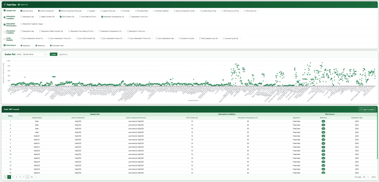Toggle the Sample Info group checkbox
This screenshot has height=182, width=379.
4,11
